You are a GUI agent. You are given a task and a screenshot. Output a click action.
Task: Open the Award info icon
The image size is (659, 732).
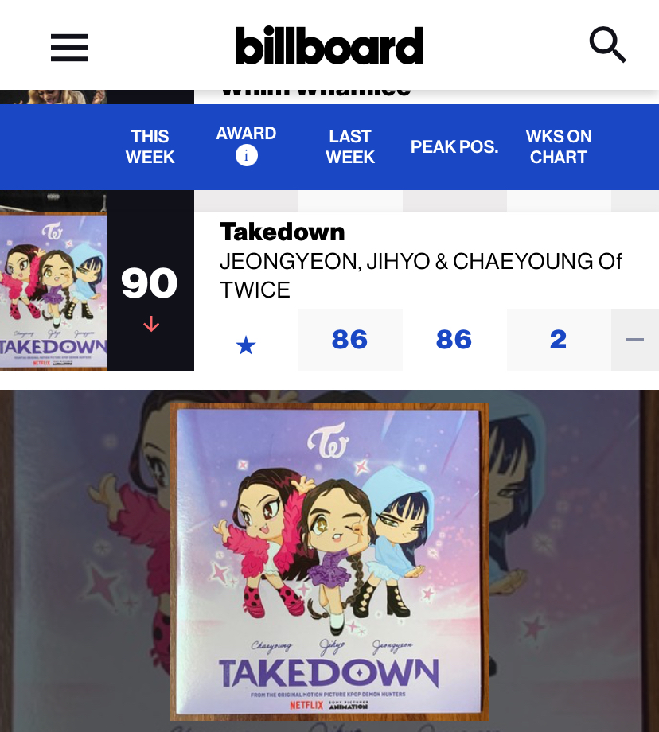point(246,155)
